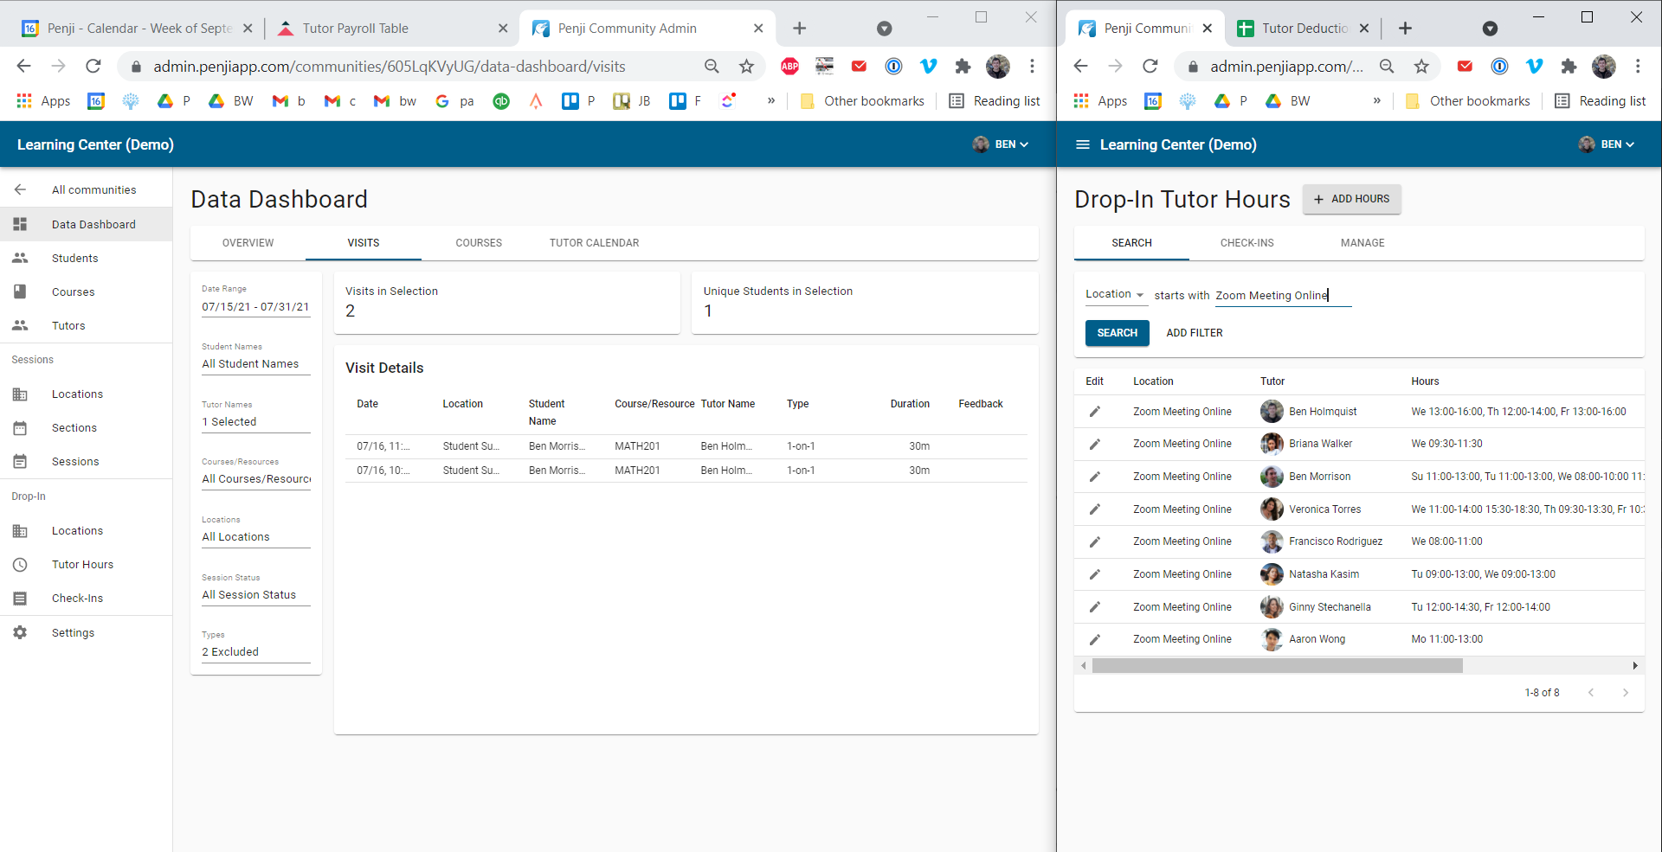Open Tutors in the sidebar
This screenshot has width=1662, height=852.
coord(86,325)
